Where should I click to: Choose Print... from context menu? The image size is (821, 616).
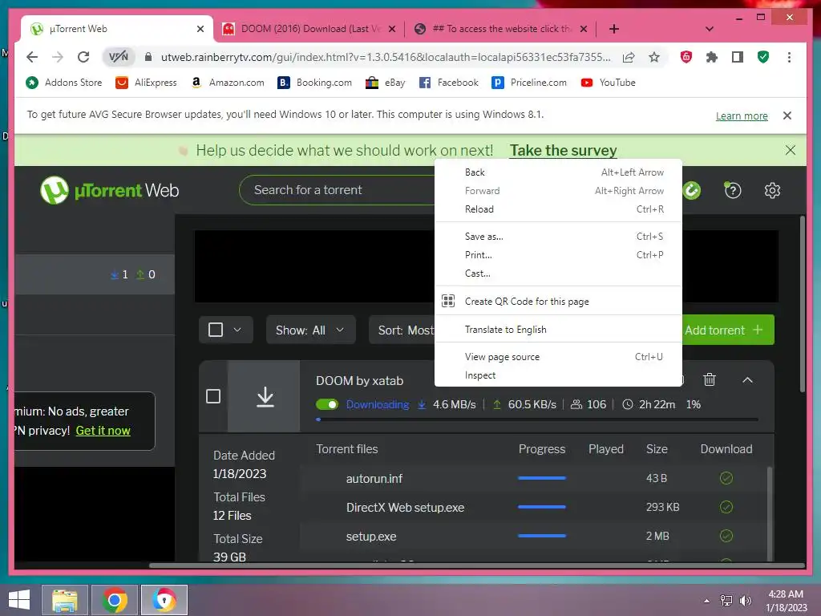click(x=558, y=254)
